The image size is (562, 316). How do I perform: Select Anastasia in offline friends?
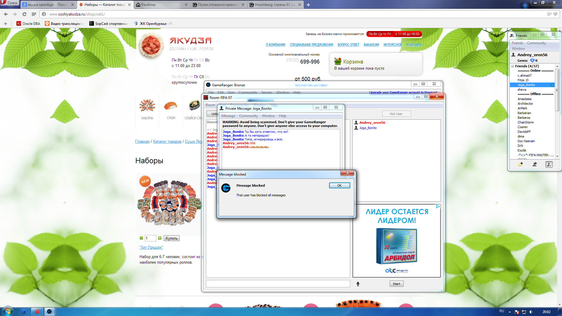click(525, 99)
